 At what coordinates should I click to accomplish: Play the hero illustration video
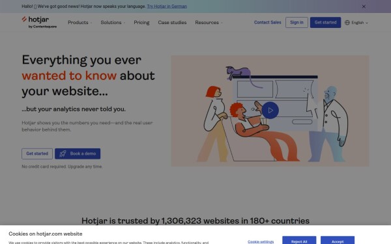(x=270, y=110)
